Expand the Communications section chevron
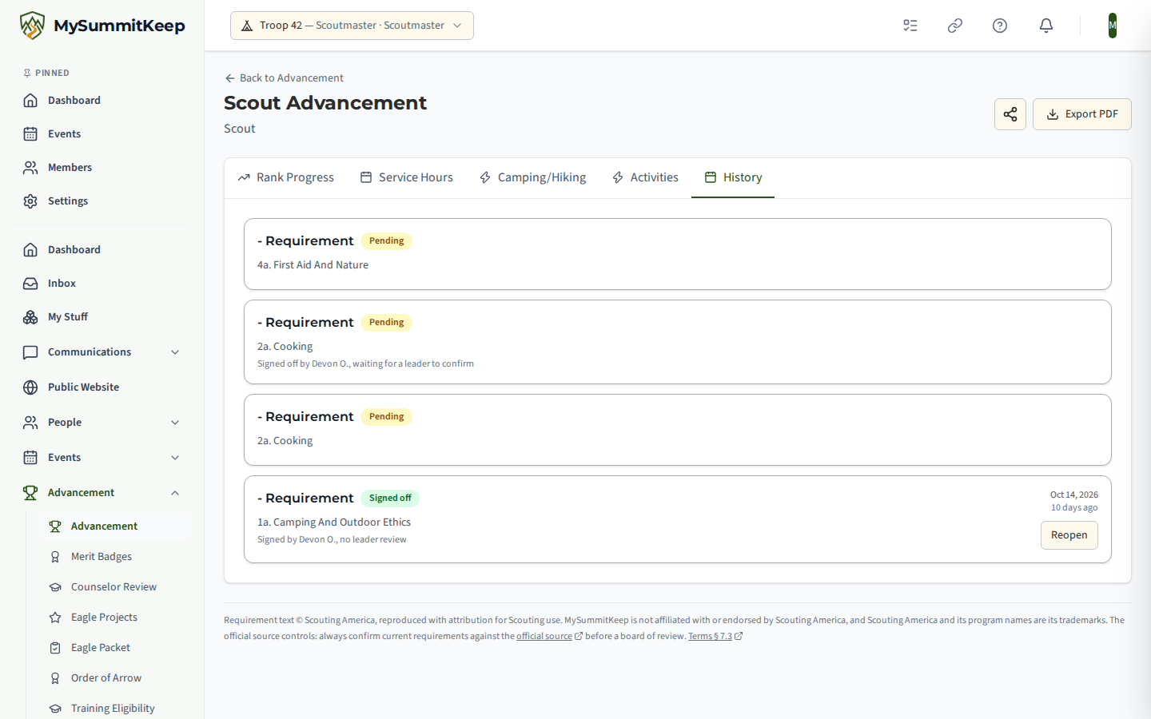 click(x=175, y=352)
